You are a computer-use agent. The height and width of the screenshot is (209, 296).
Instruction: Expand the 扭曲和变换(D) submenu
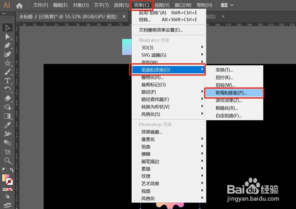(168, 70)
